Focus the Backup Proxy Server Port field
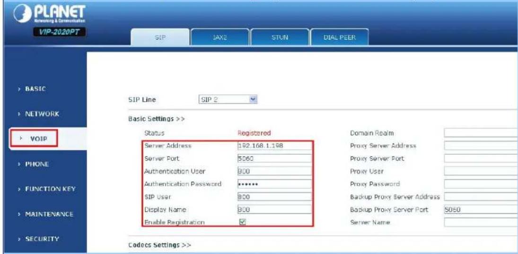This screenshot has height=254, width=518. click(481, 210)
